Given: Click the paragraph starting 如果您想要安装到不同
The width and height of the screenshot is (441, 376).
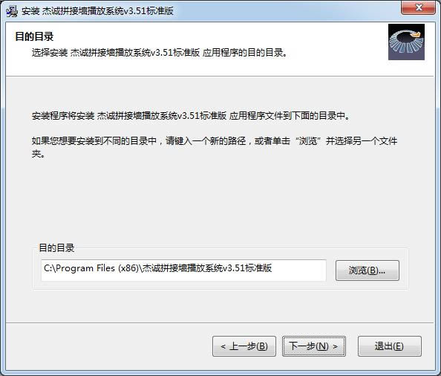Looking at the screenshot, I should click(215, 147).
